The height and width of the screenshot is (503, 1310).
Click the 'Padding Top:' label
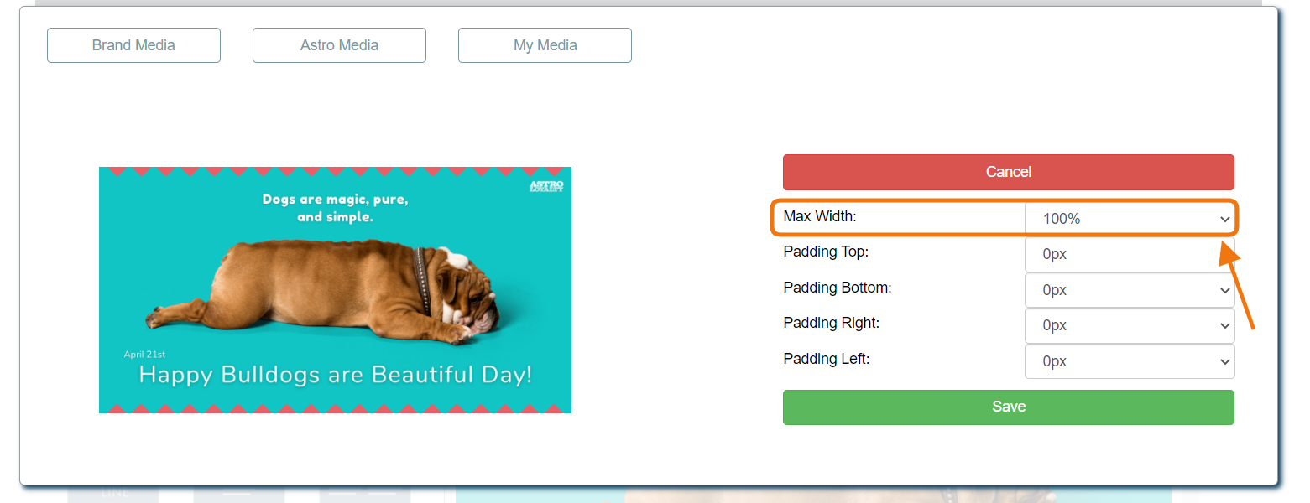pyautogui.click(x=826, y=251)
